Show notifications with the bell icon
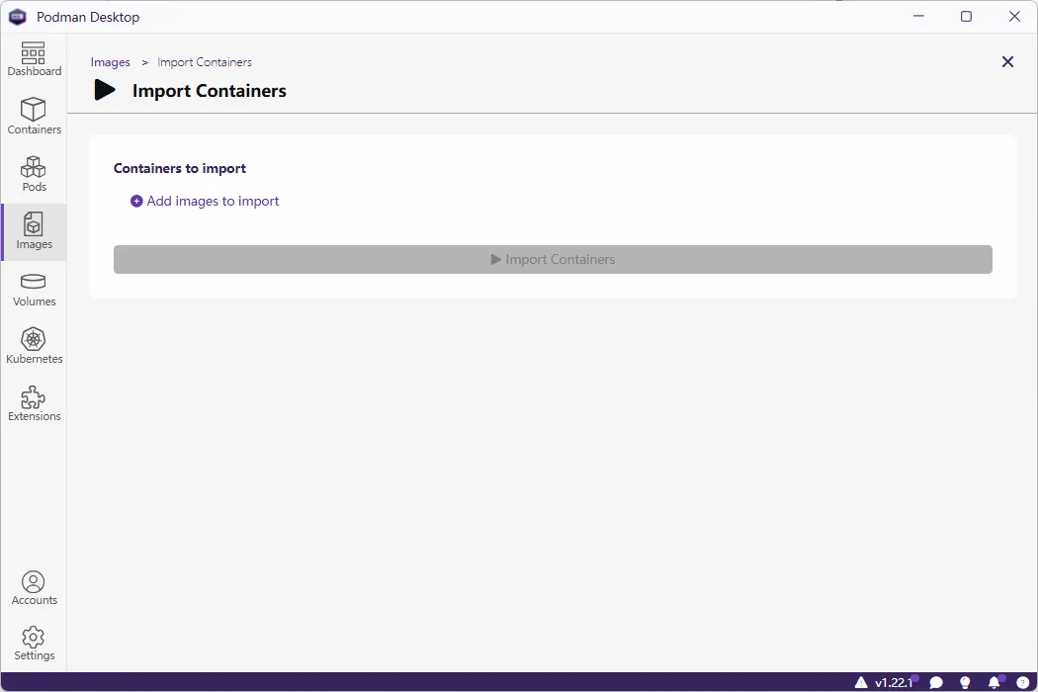 (994, 682)
